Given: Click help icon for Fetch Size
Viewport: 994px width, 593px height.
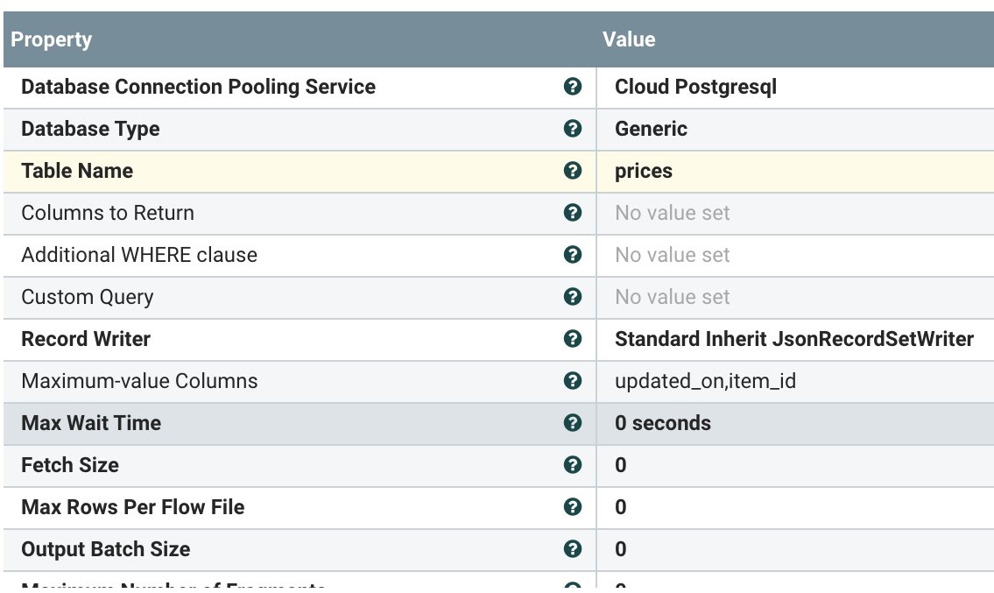Looking at the screenshot, I should coord(573,465).
